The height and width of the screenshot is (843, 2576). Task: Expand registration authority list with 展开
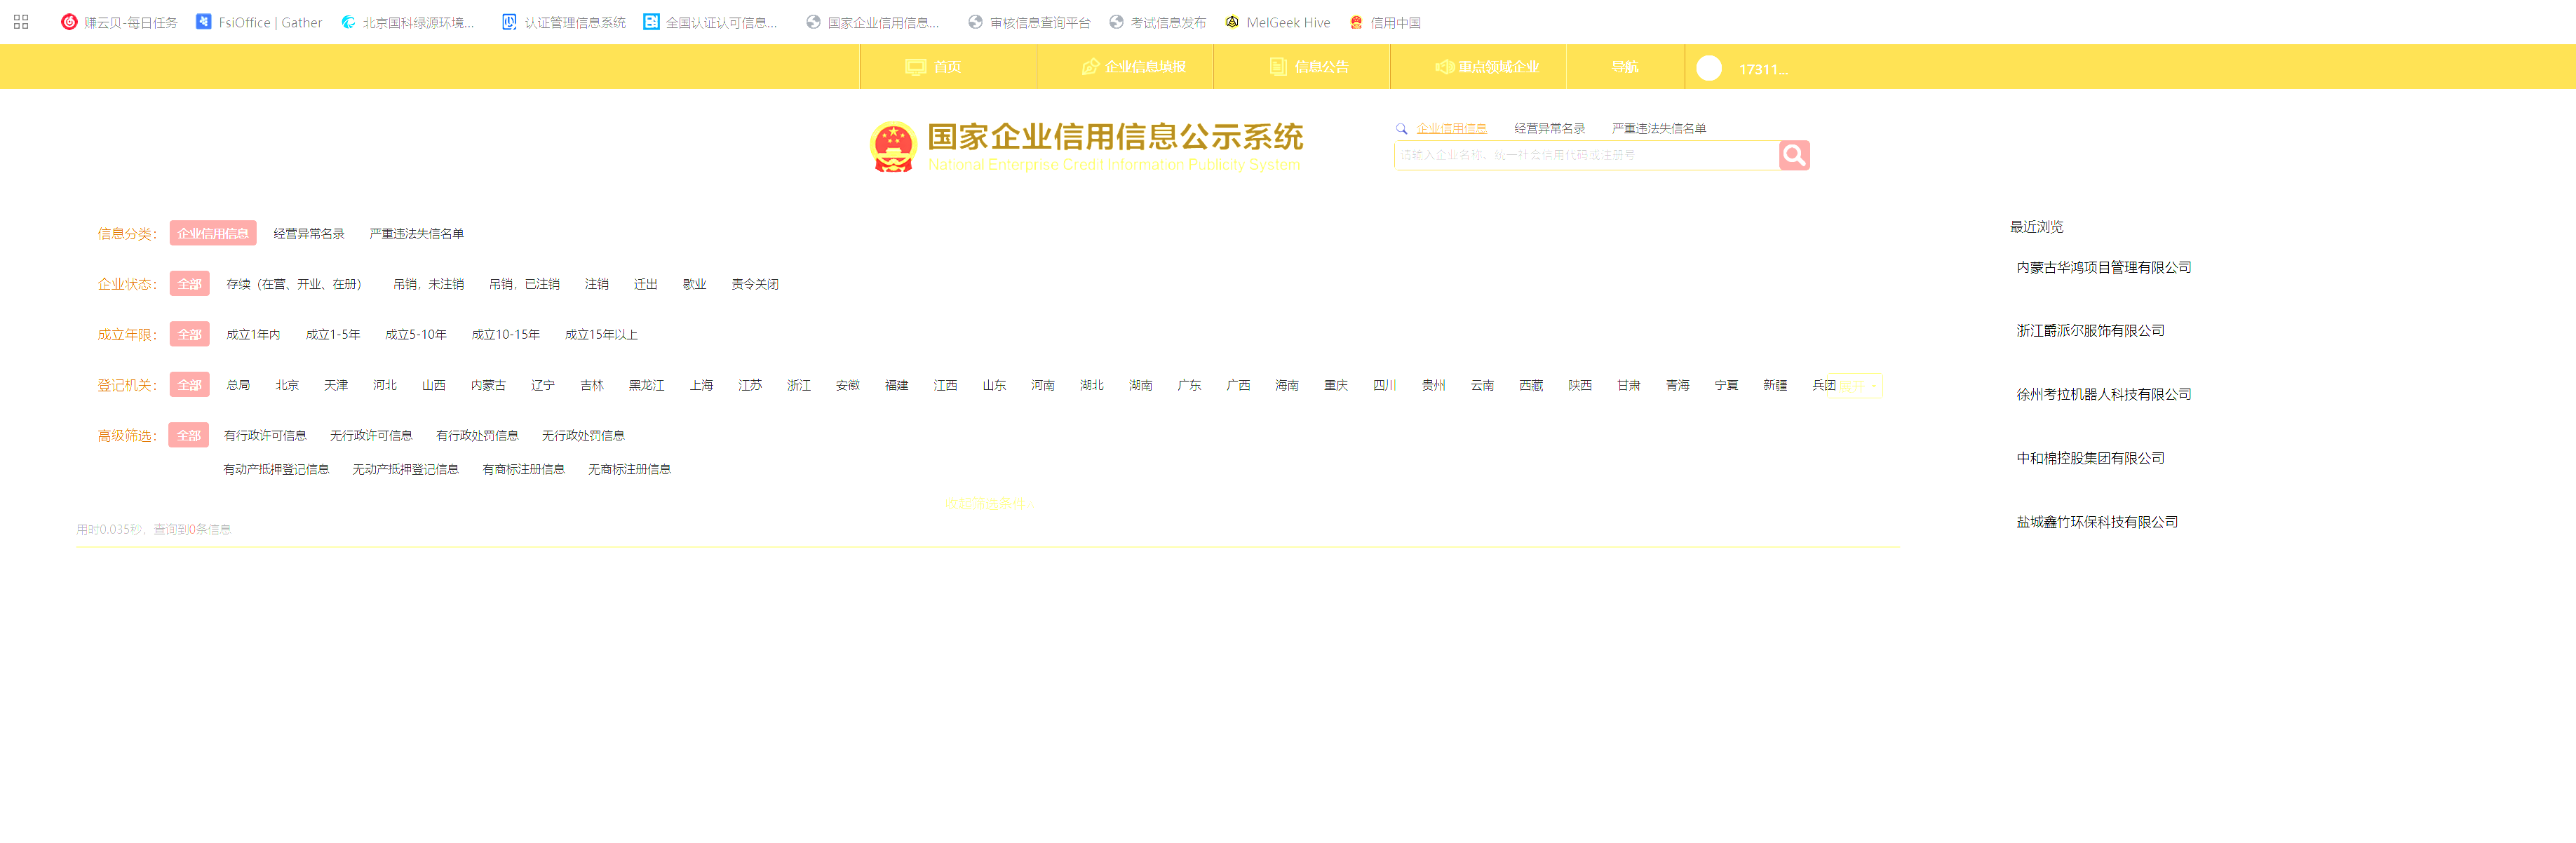point(1857,386)
